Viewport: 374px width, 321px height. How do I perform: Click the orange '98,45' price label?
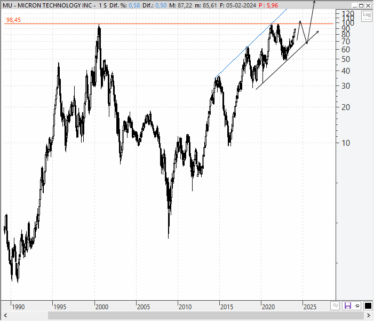pos(13,20)
